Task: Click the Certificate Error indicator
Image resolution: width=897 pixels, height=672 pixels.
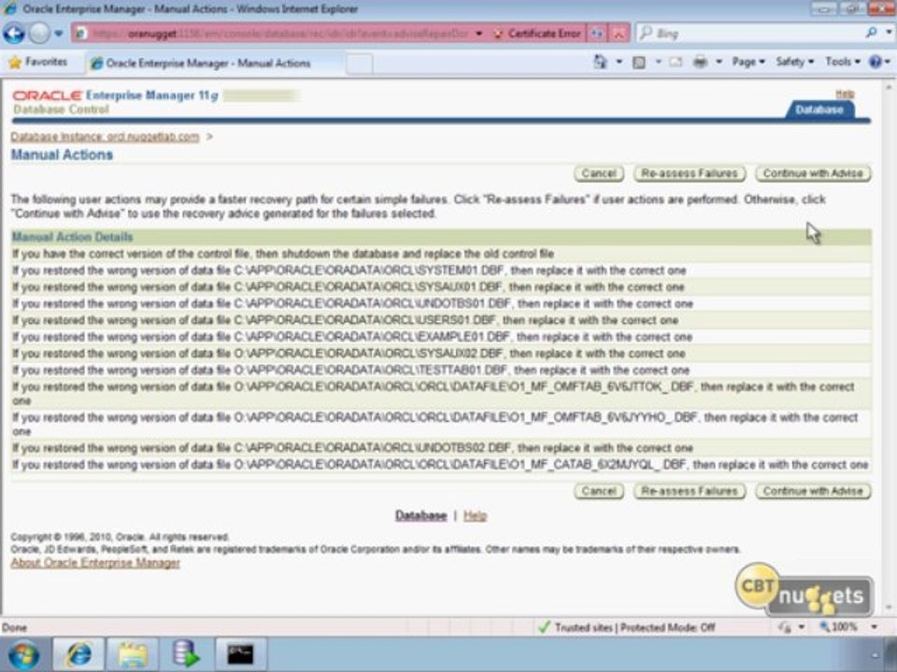Action: pos(536,34)
